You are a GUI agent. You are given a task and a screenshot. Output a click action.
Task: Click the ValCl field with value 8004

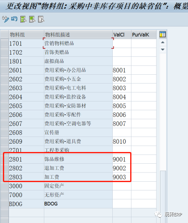tap(122, 97)
